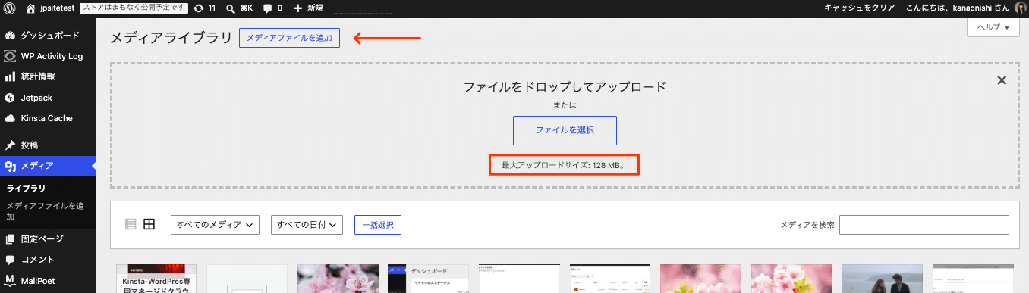
Task: Open the couple by the sea thumbnail
Action: 882,279
